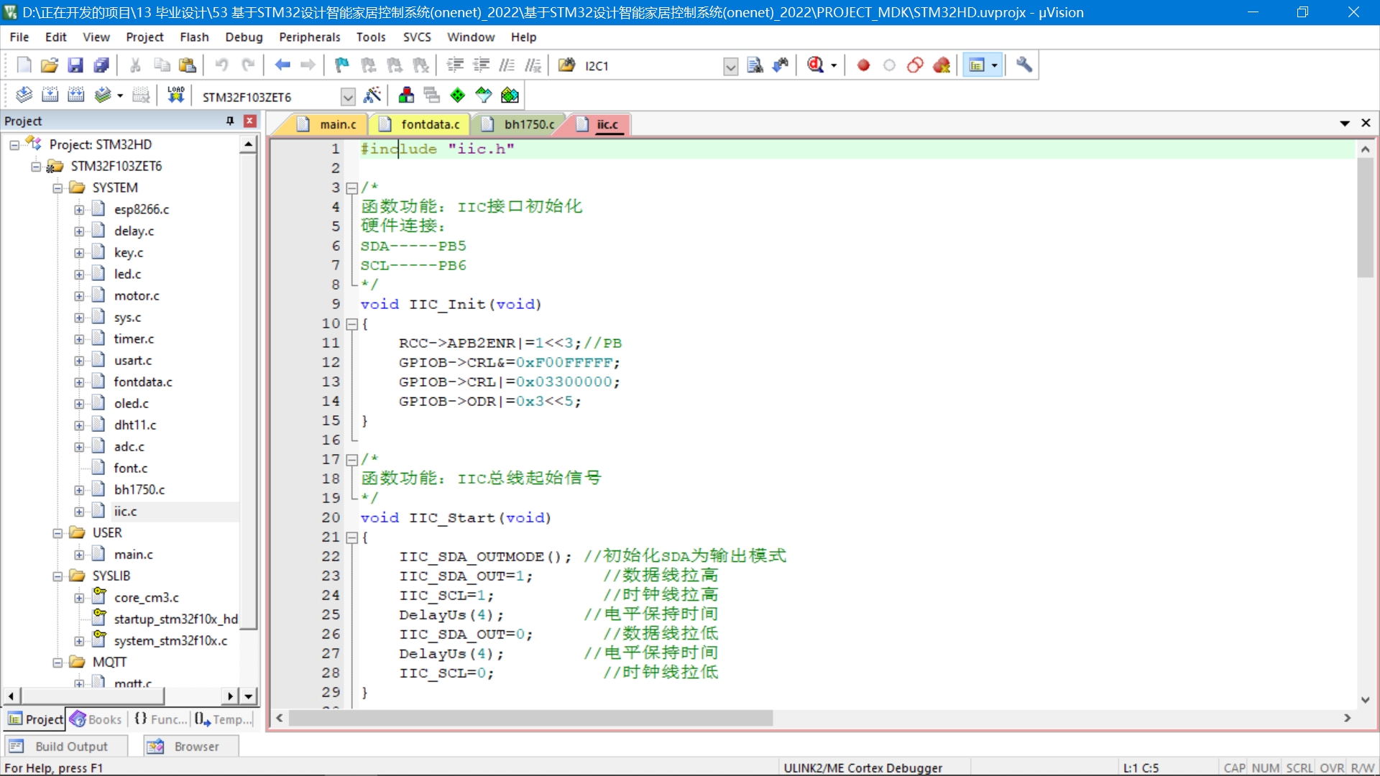Click the project tree horizontal scrollbar
This screenshot has height=776, width=1380.
click(93, 696)
